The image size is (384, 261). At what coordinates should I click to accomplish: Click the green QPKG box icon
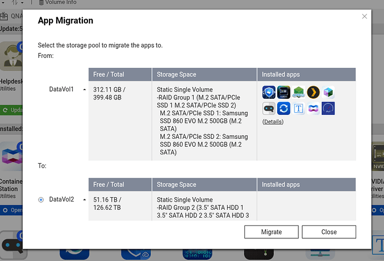(299, 93)
